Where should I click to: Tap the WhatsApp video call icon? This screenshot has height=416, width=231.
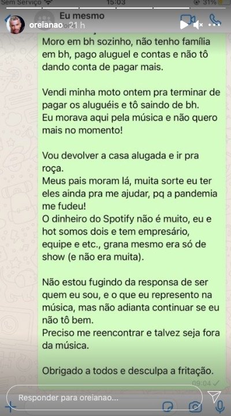[189, 20]
